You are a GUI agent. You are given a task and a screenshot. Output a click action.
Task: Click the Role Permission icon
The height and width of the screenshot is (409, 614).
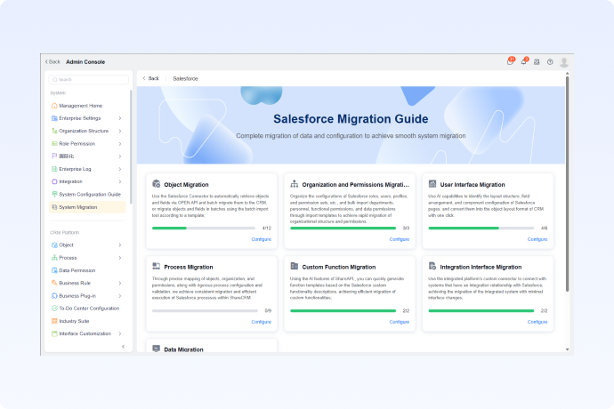(54, 144)
